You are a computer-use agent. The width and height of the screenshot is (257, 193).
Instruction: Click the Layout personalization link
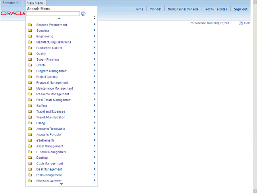pos(224,23)
